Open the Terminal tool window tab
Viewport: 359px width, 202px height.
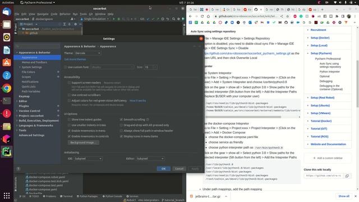(x=66, y=196)
